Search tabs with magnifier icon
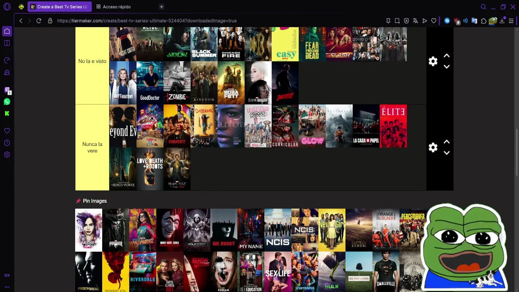519x292 pixels. click(483, 7)
